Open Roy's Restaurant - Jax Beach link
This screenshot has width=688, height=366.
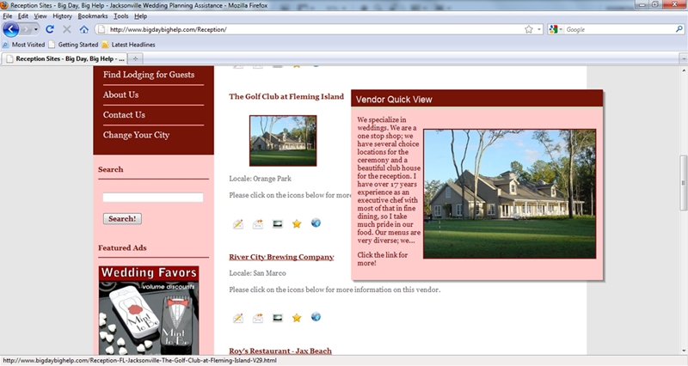coord(280,351)
